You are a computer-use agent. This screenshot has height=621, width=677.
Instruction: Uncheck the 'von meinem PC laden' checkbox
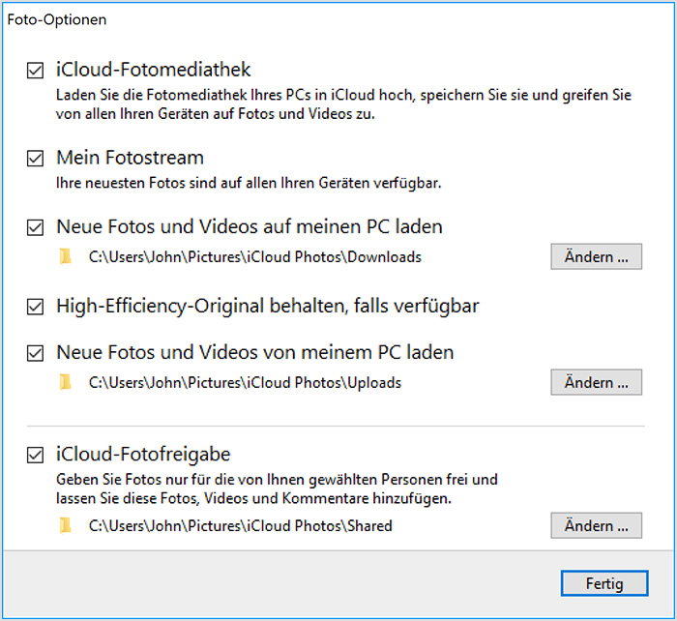36,353
